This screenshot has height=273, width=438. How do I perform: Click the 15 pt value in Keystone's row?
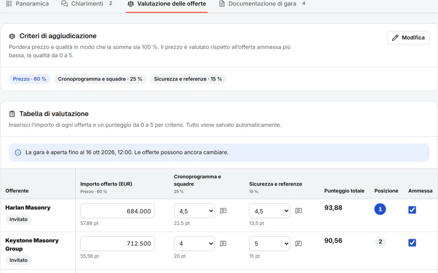254,256
